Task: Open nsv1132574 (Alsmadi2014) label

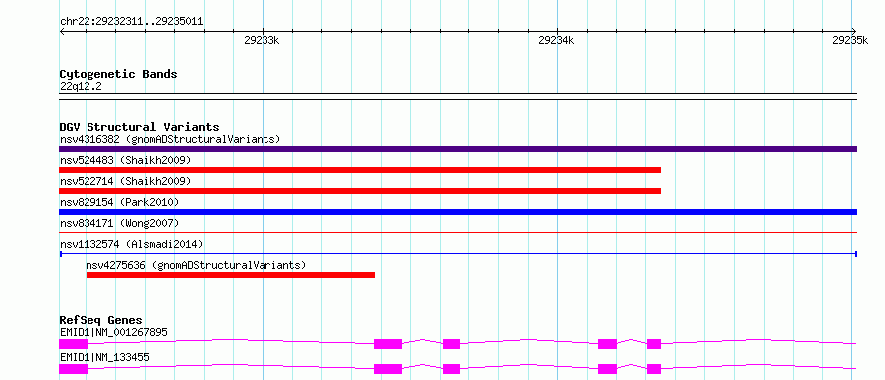Action: 131,244
